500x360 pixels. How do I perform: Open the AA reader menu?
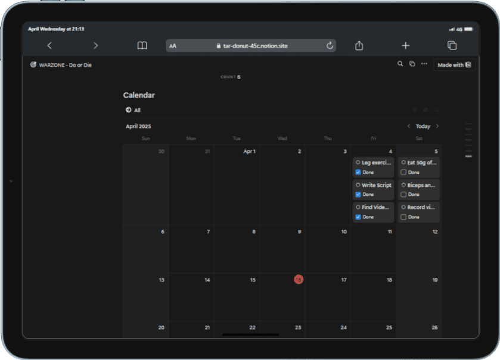pyautogui.click(x=173, y=46)
